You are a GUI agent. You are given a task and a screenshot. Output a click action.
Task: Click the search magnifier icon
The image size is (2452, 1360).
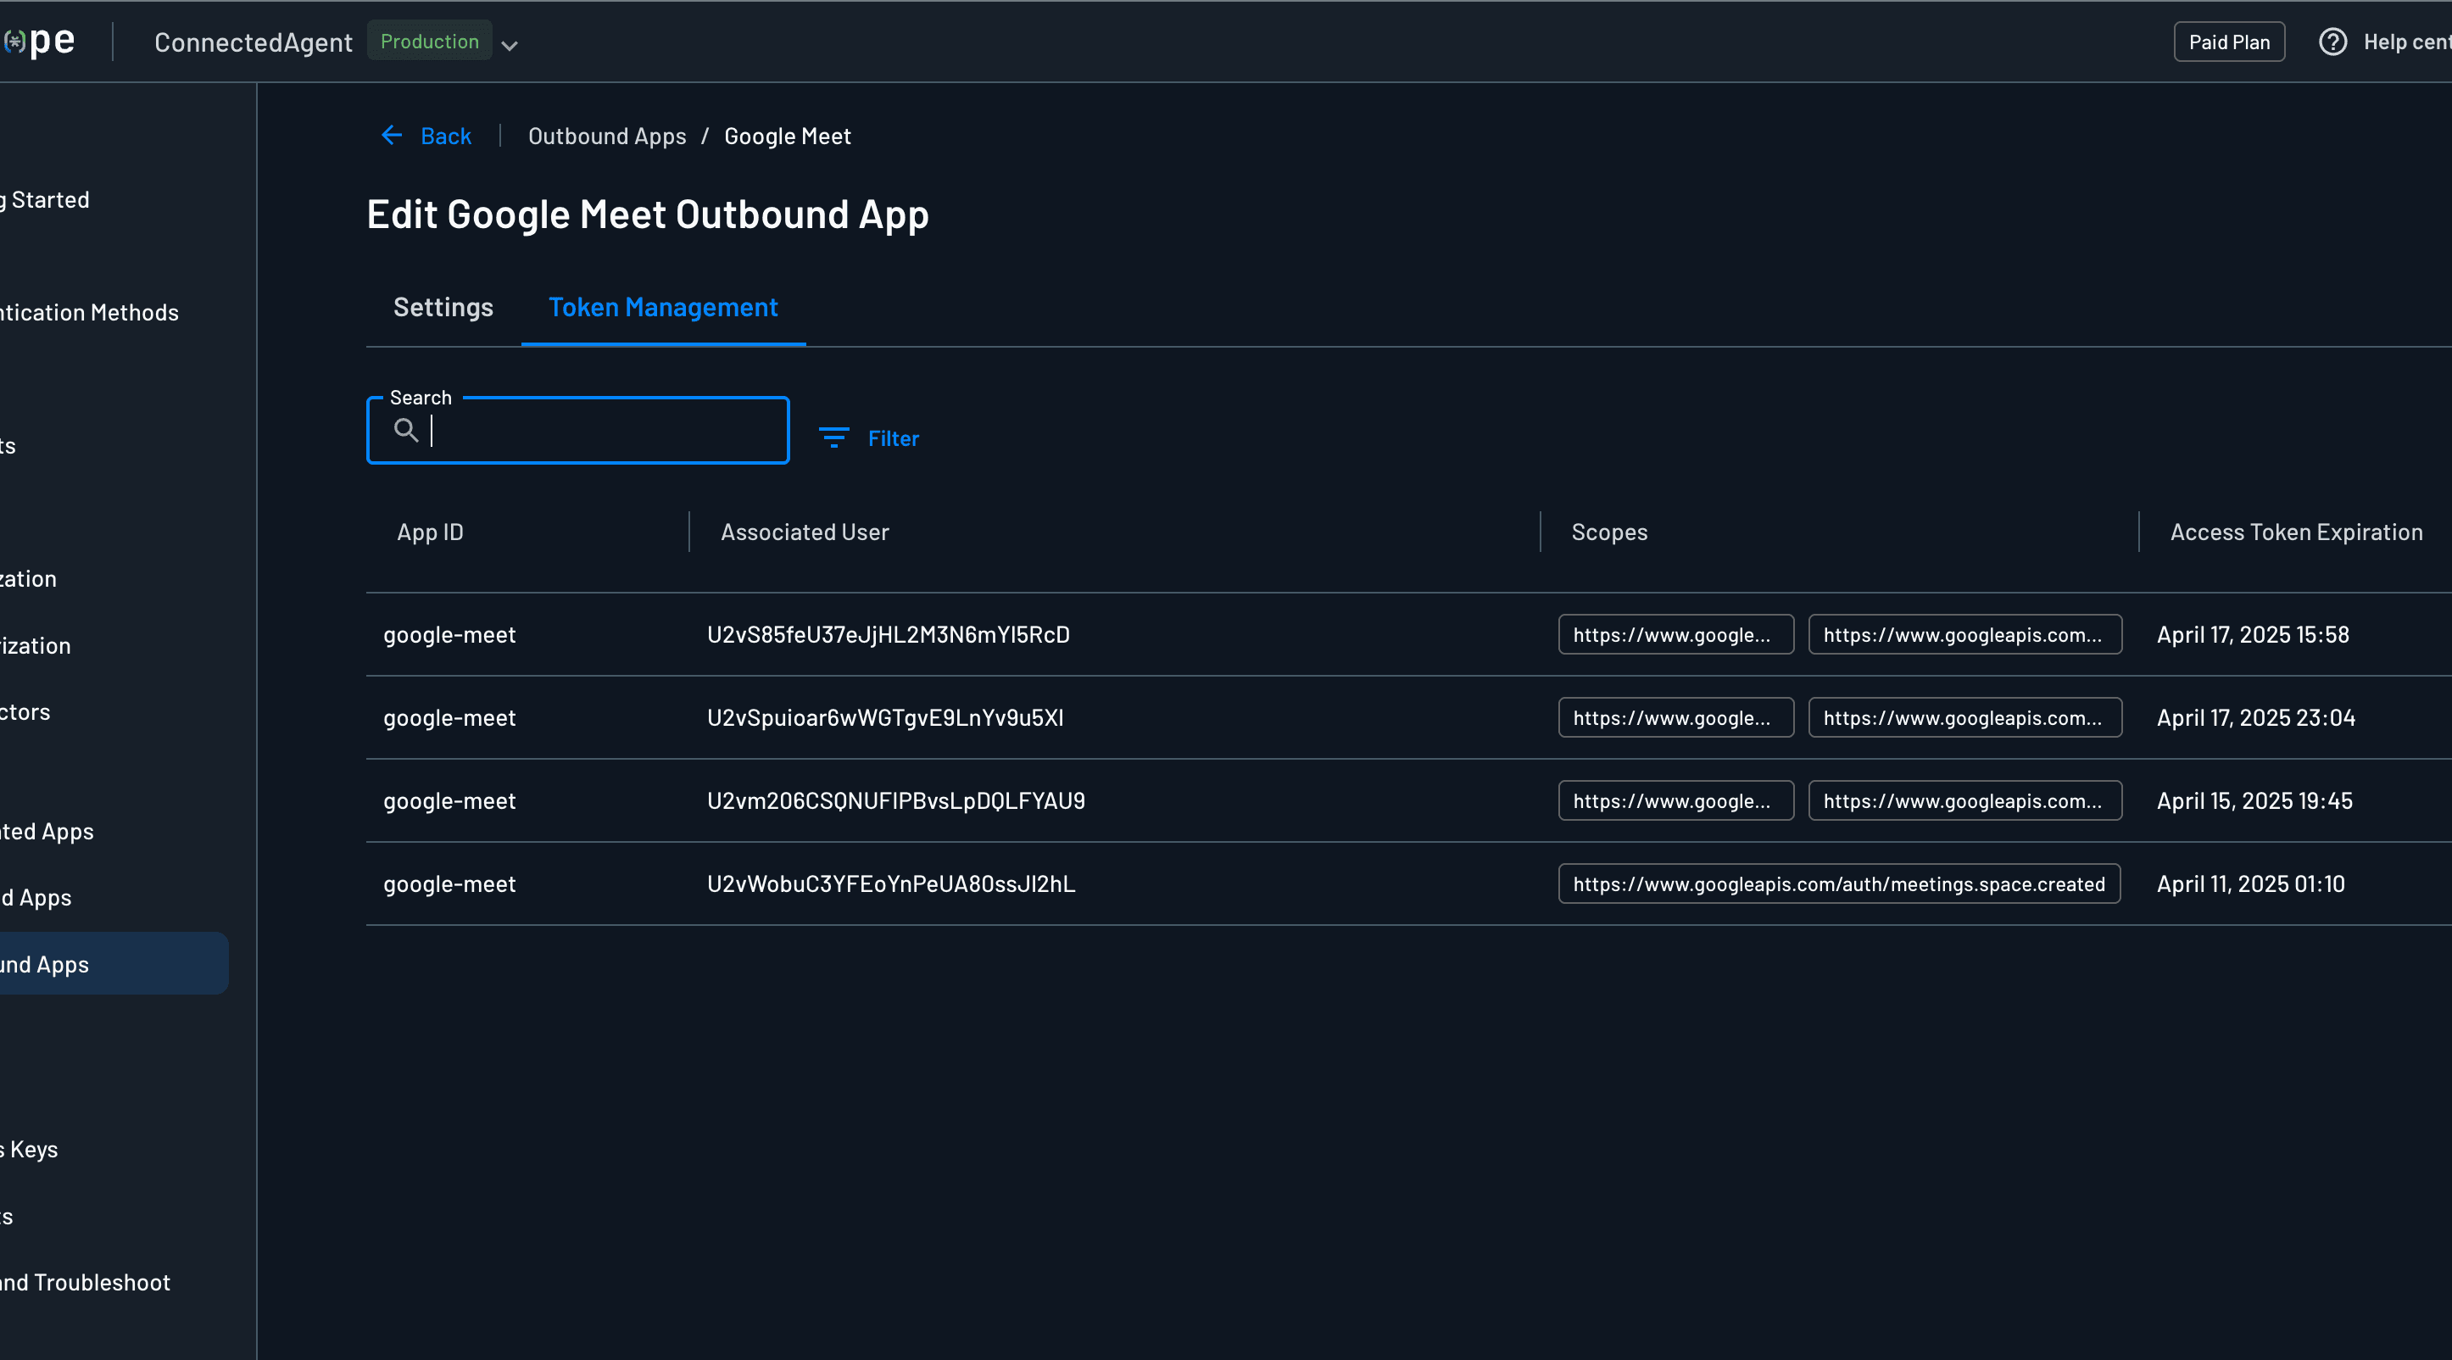(406, 430)
